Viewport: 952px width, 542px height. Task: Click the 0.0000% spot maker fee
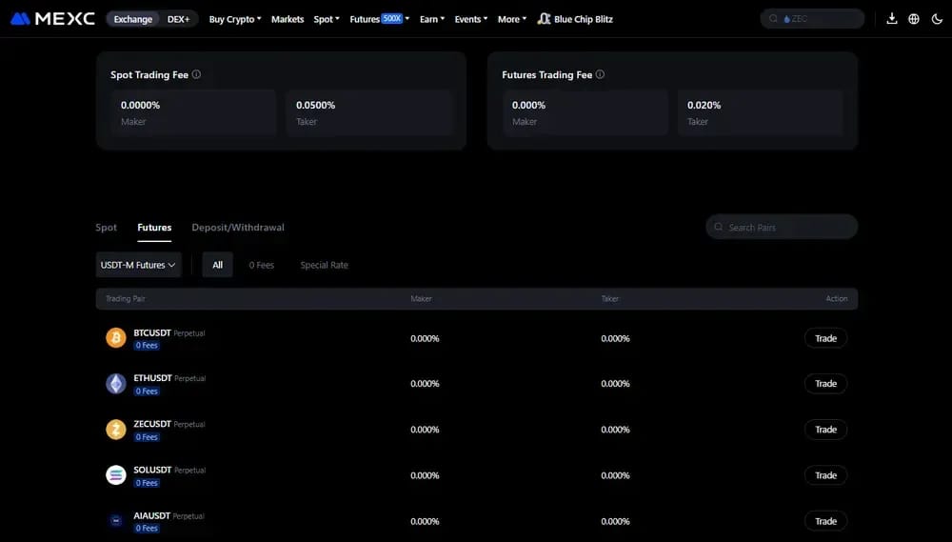[140, 105]
